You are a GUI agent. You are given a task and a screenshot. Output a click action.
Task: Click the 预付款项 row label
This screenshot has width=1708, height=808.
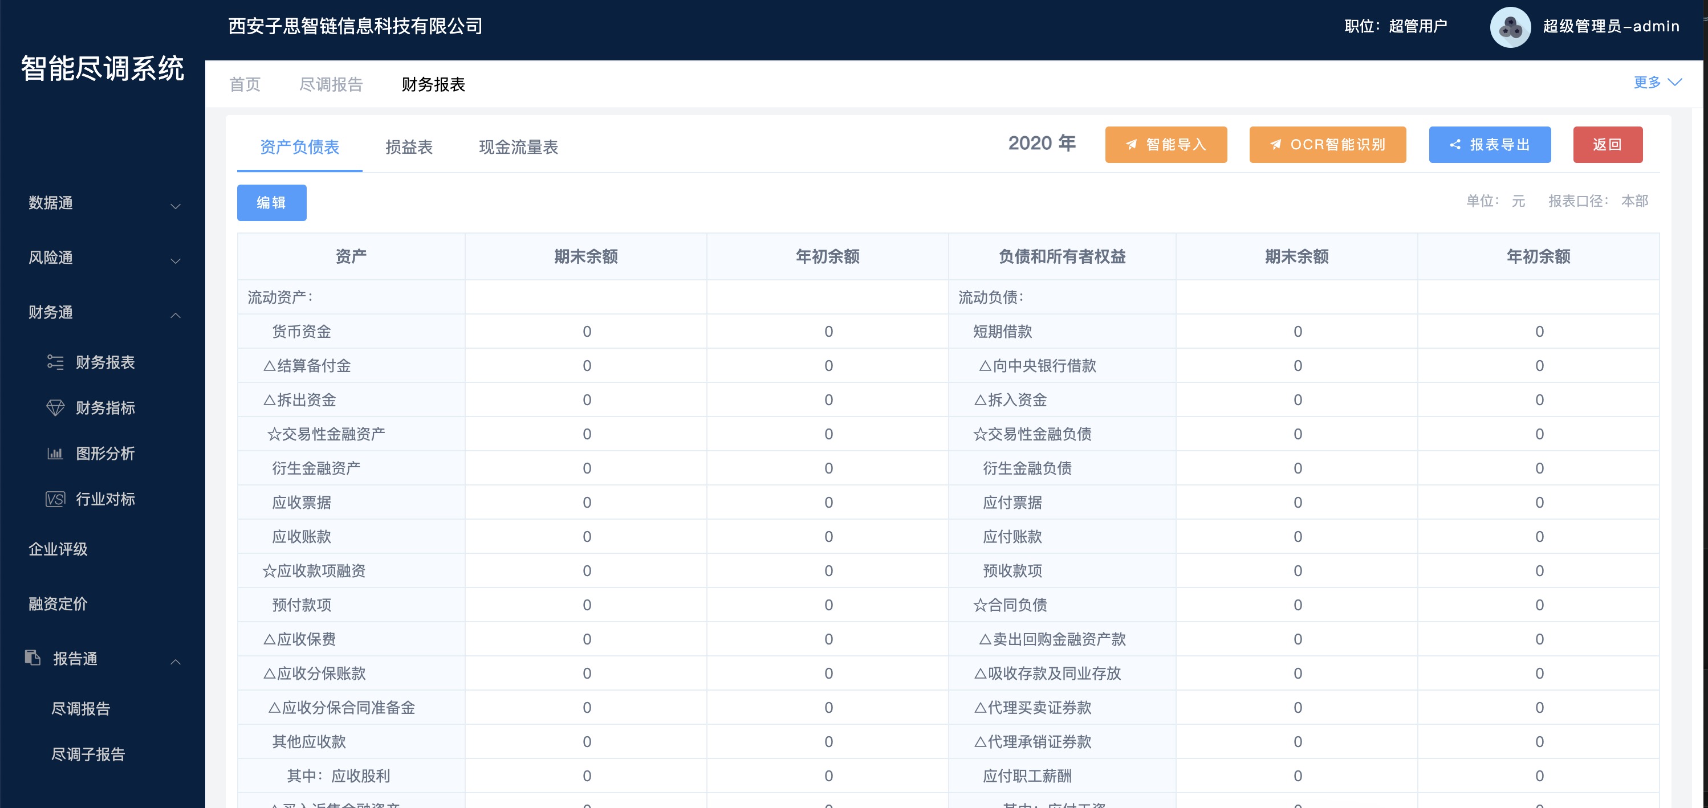pyautogui.click(x=302, y=605)
